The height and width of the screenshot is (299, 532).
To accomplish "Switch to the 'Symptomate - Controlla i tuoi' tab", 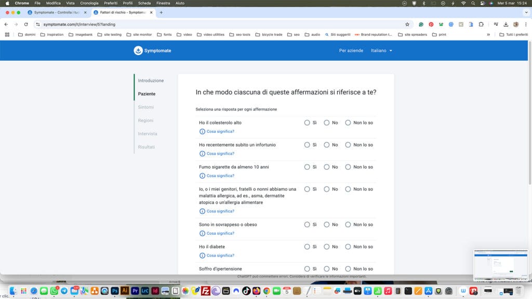I will (x=56, y=12).
